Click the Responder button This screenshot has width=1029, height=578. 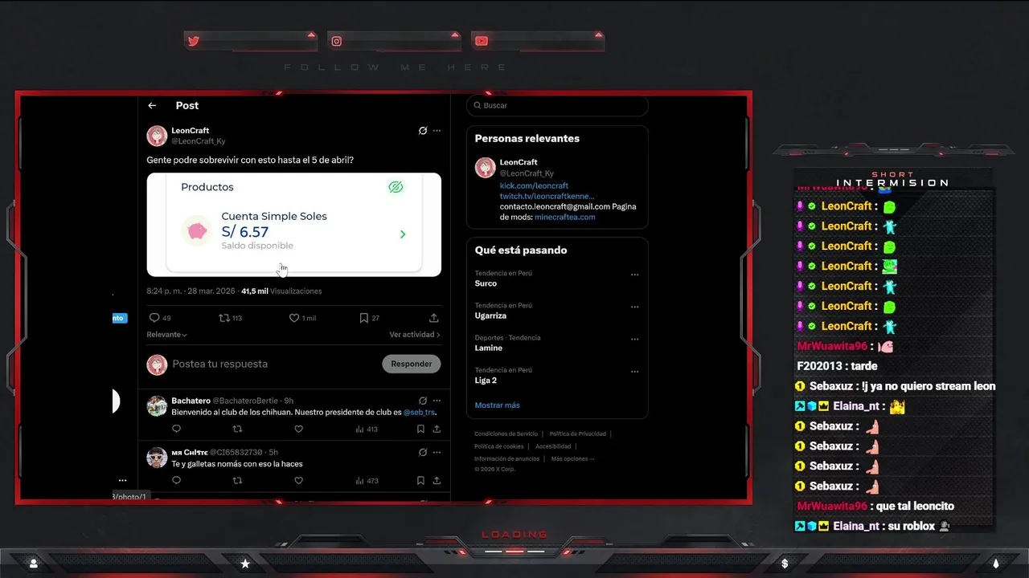coord(411,364)
